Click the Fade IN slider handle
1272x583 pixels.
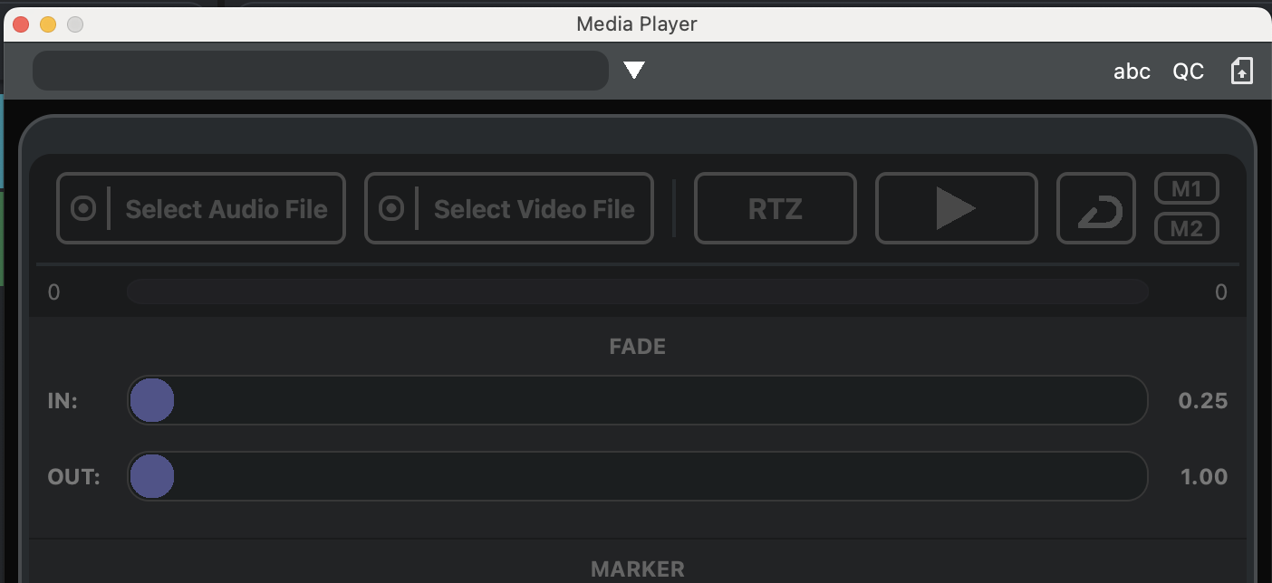tap(151, 400)
